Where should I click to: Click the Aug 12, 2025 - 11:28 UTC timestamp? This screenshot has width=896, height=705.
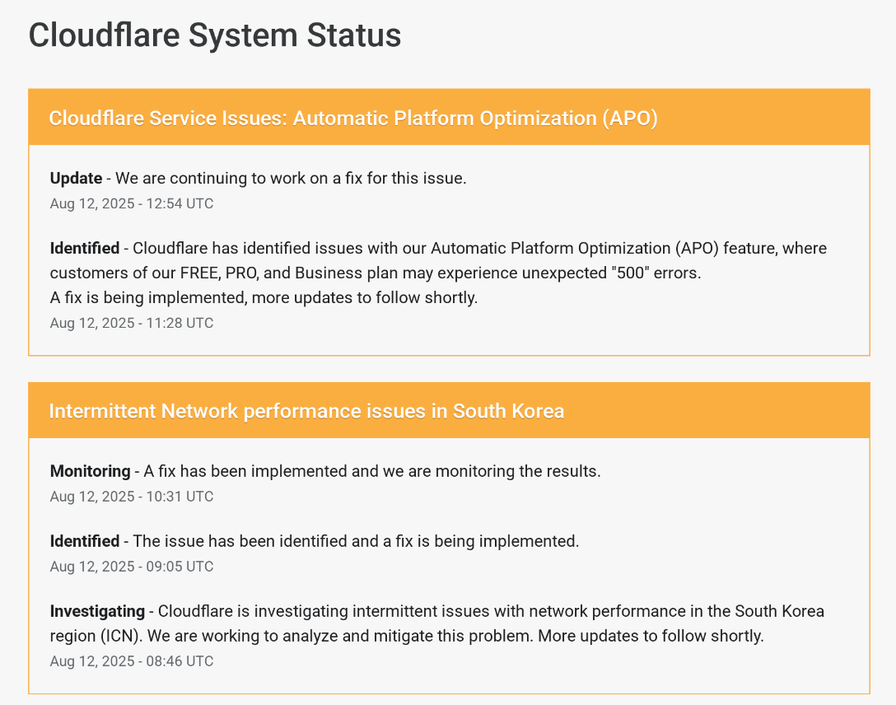tap(132, 324)
